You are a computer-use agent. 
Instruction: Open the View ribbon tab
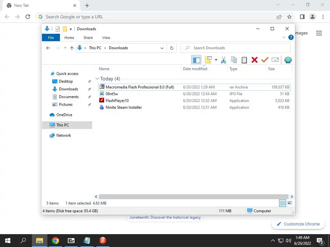[x=106, y=38]
